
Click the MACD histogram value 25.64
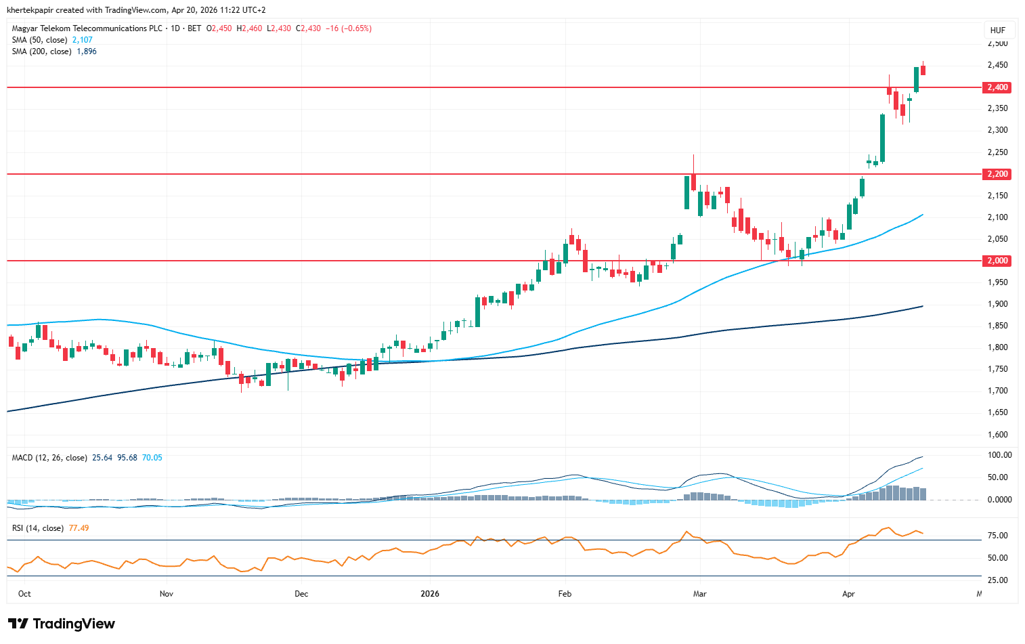102,458
